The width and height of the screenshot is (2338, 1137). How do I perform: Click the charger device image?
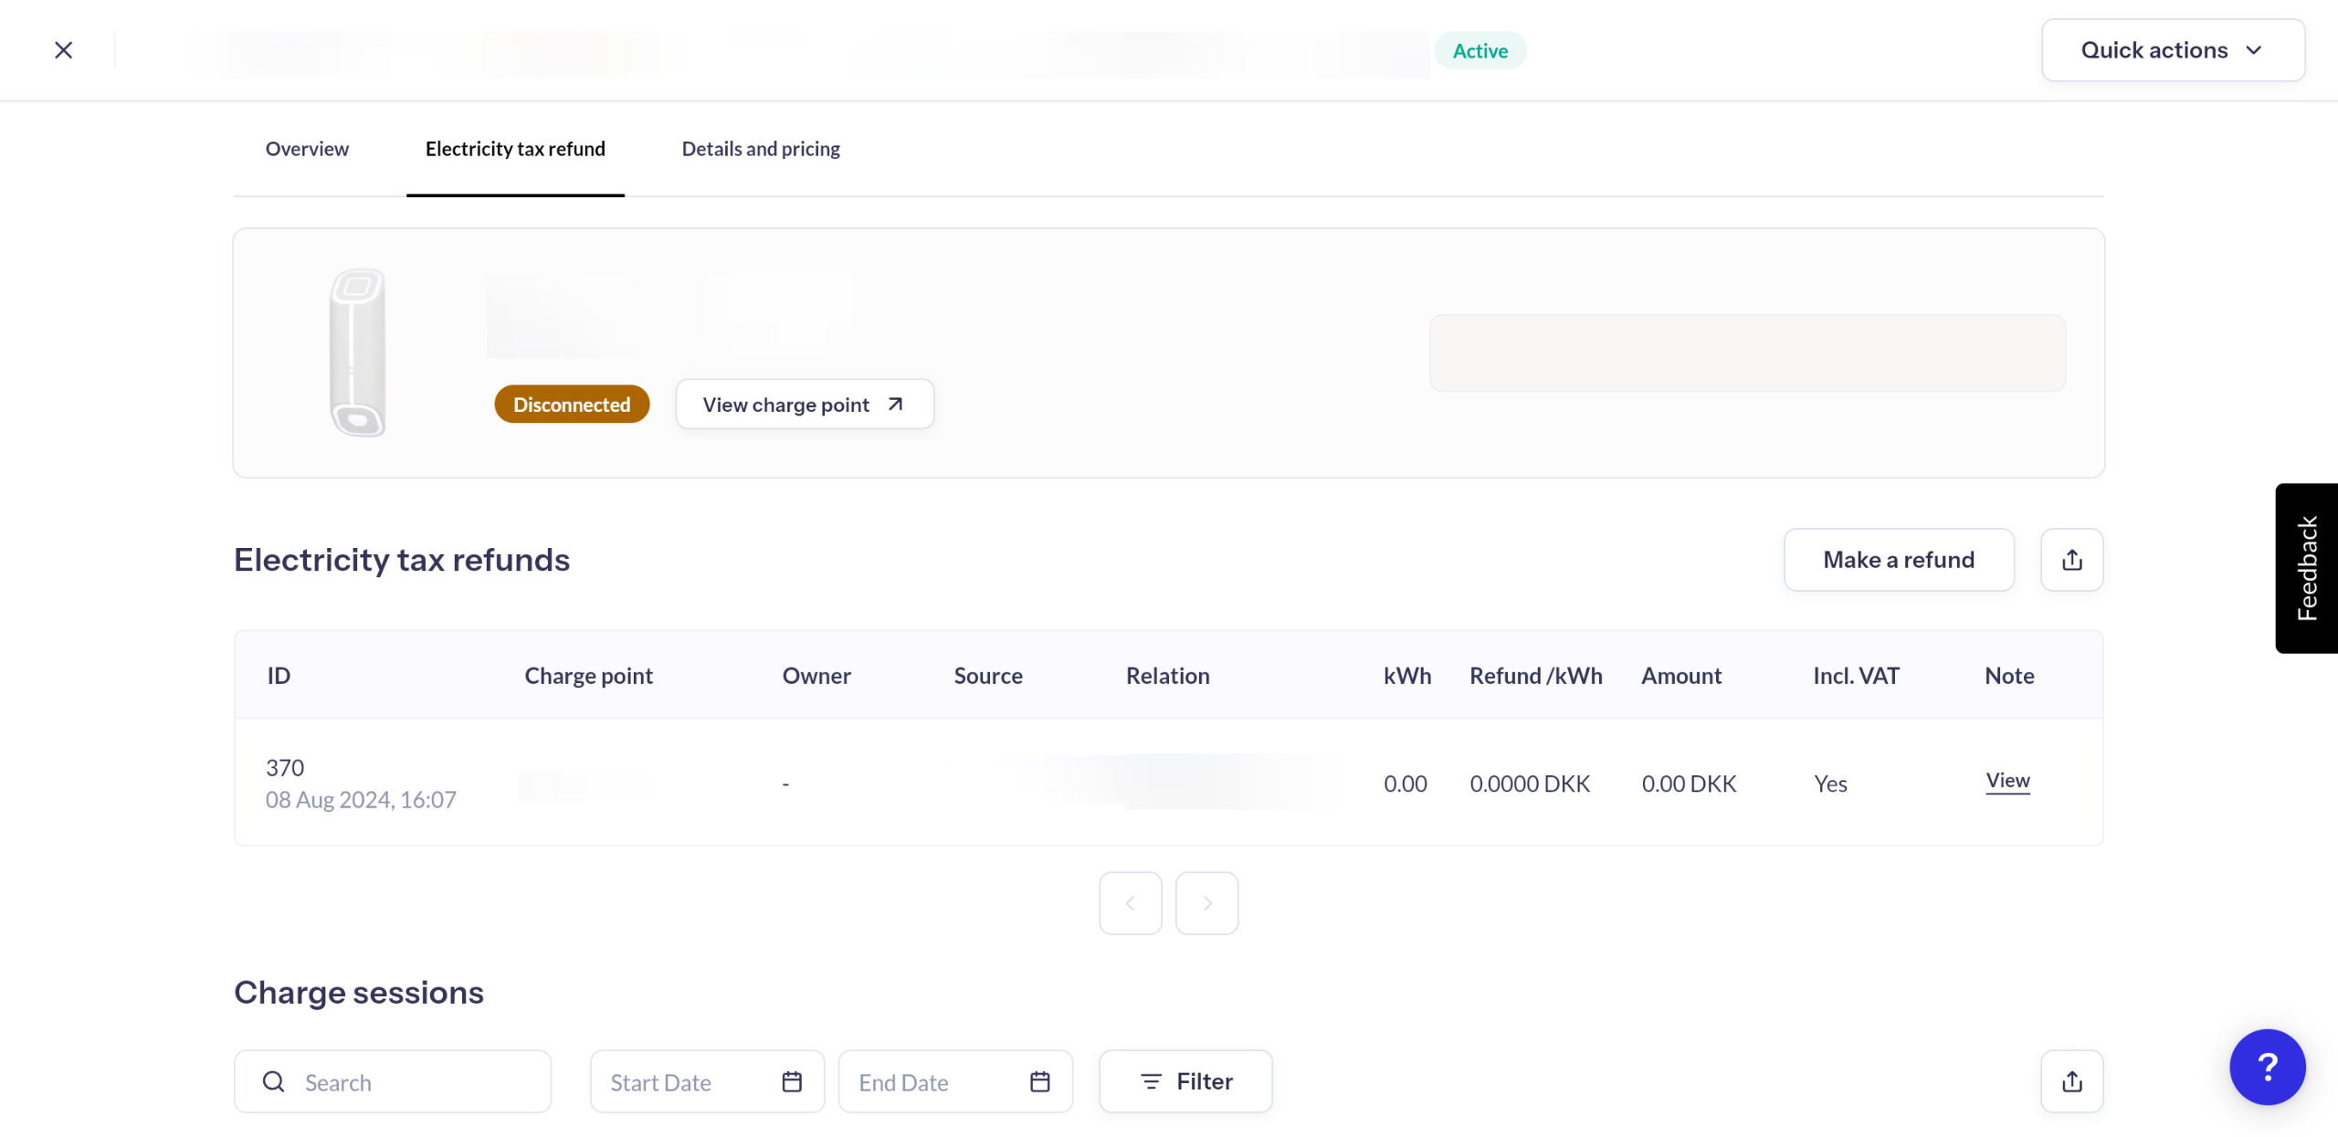point(357,353)
